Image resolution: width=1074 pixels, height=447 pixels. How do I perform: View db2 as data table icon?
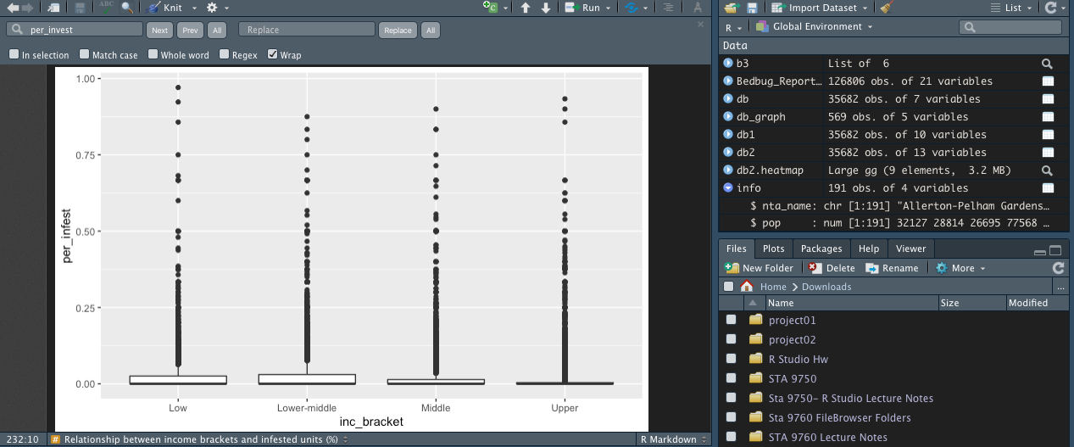coord(1048,153)
